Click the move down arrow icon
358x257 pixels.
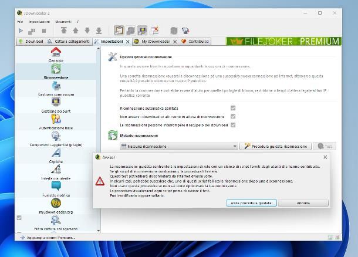[x=87, y=31]
